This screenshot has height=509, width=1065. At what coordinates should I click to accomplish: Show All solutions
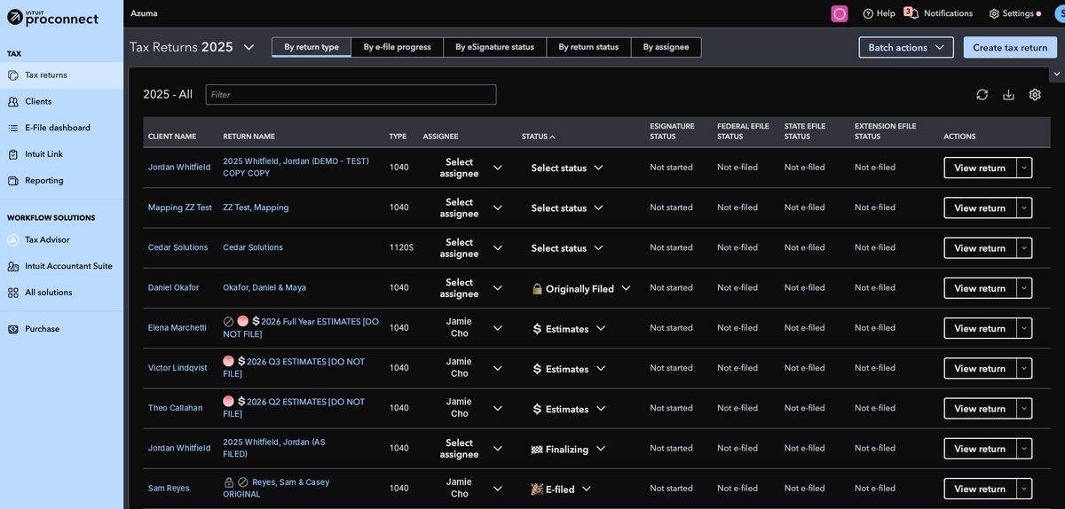point(61,293)
